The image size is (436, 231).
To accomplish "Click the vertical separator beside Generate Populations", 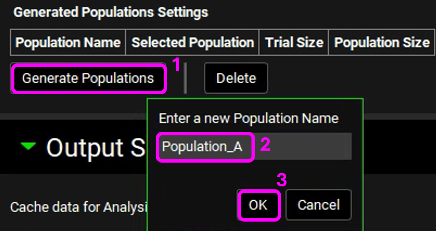I will [x=186, y=78].
